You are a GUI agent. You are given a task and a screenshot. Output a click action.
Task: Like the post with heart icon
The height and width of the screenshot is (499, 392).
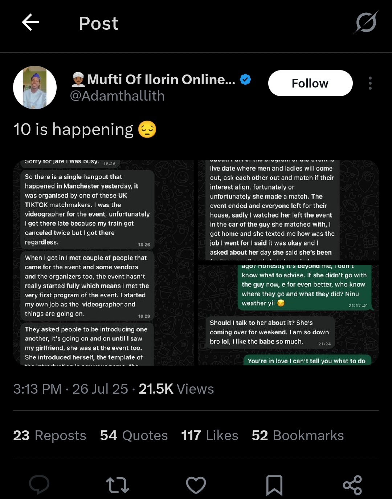(x=196, y=485)
